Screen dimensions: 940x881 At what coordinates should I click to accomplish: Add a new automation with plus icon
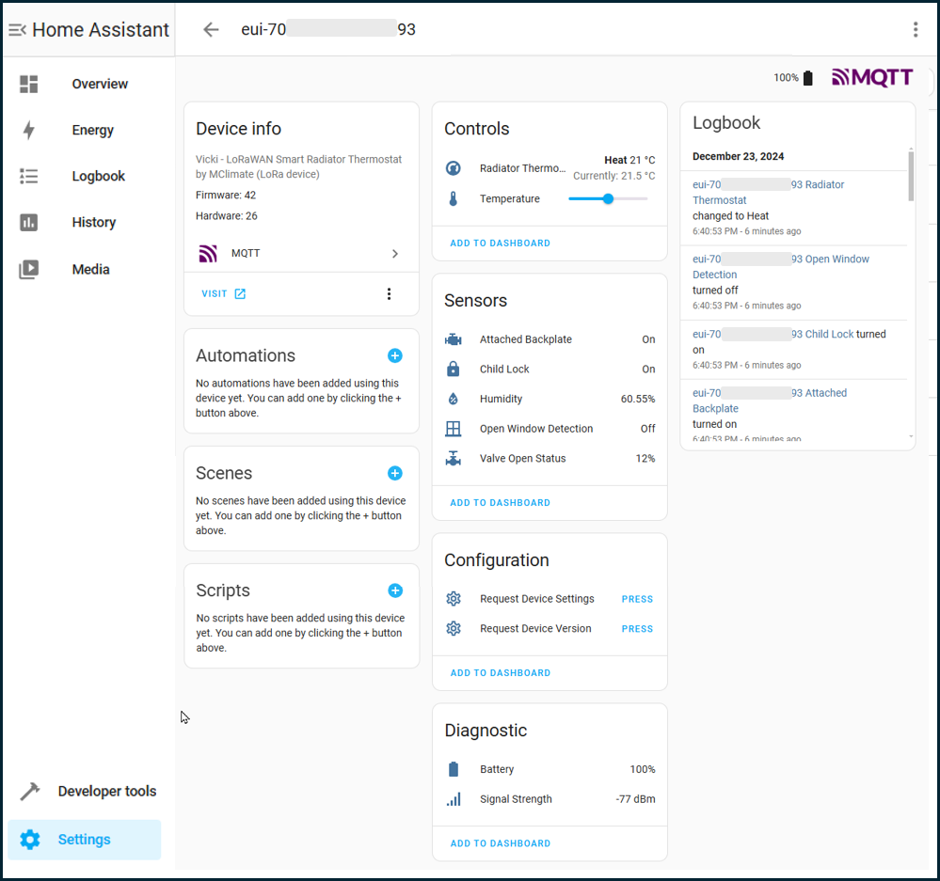[x=394, y=355]
